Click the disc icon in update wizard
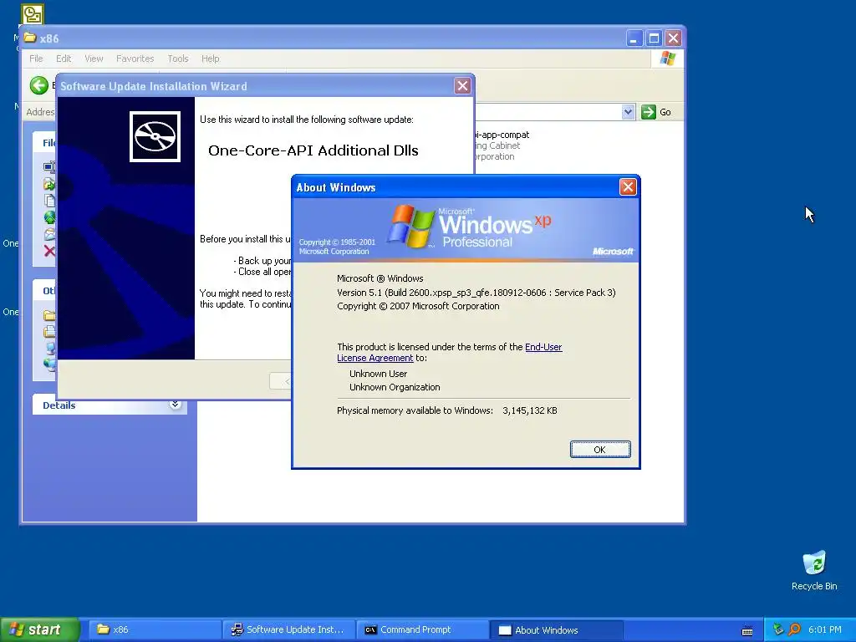Viewport: 856px width, 642px height. click(x=155, y=136)
